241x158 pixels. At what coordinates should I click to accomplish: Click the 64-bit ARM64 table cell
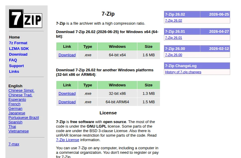117,102
